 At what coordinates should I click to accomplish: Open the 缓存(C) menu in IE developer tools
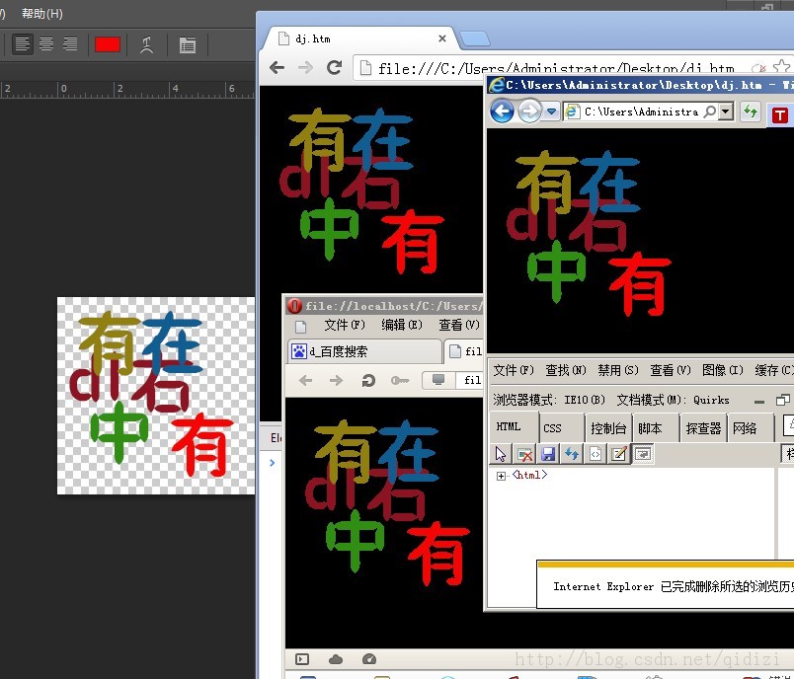774,370
